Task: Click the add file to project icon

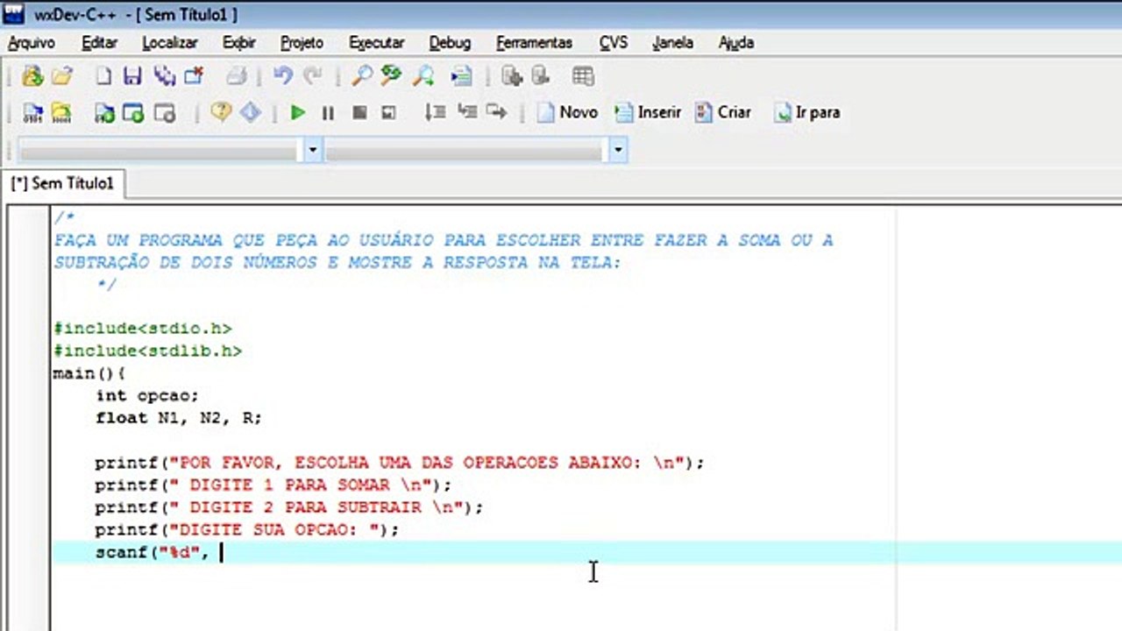Action: (512, 76)
